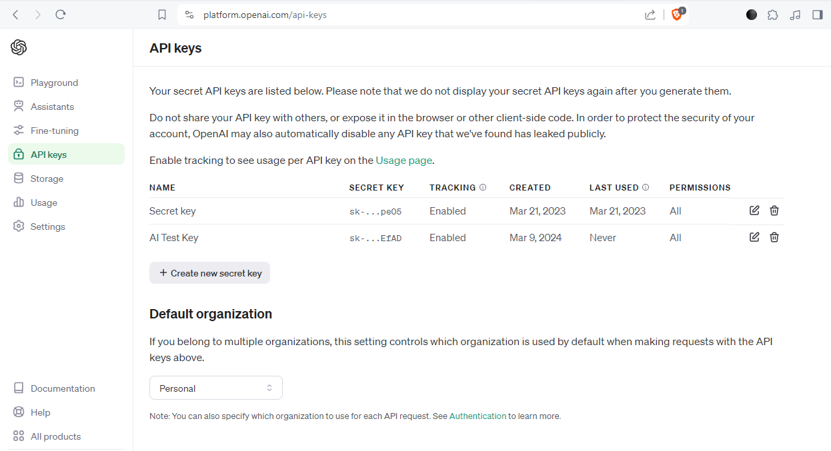
Task: Click the SECRET KEY column header
Action: (x=377, y=187)
